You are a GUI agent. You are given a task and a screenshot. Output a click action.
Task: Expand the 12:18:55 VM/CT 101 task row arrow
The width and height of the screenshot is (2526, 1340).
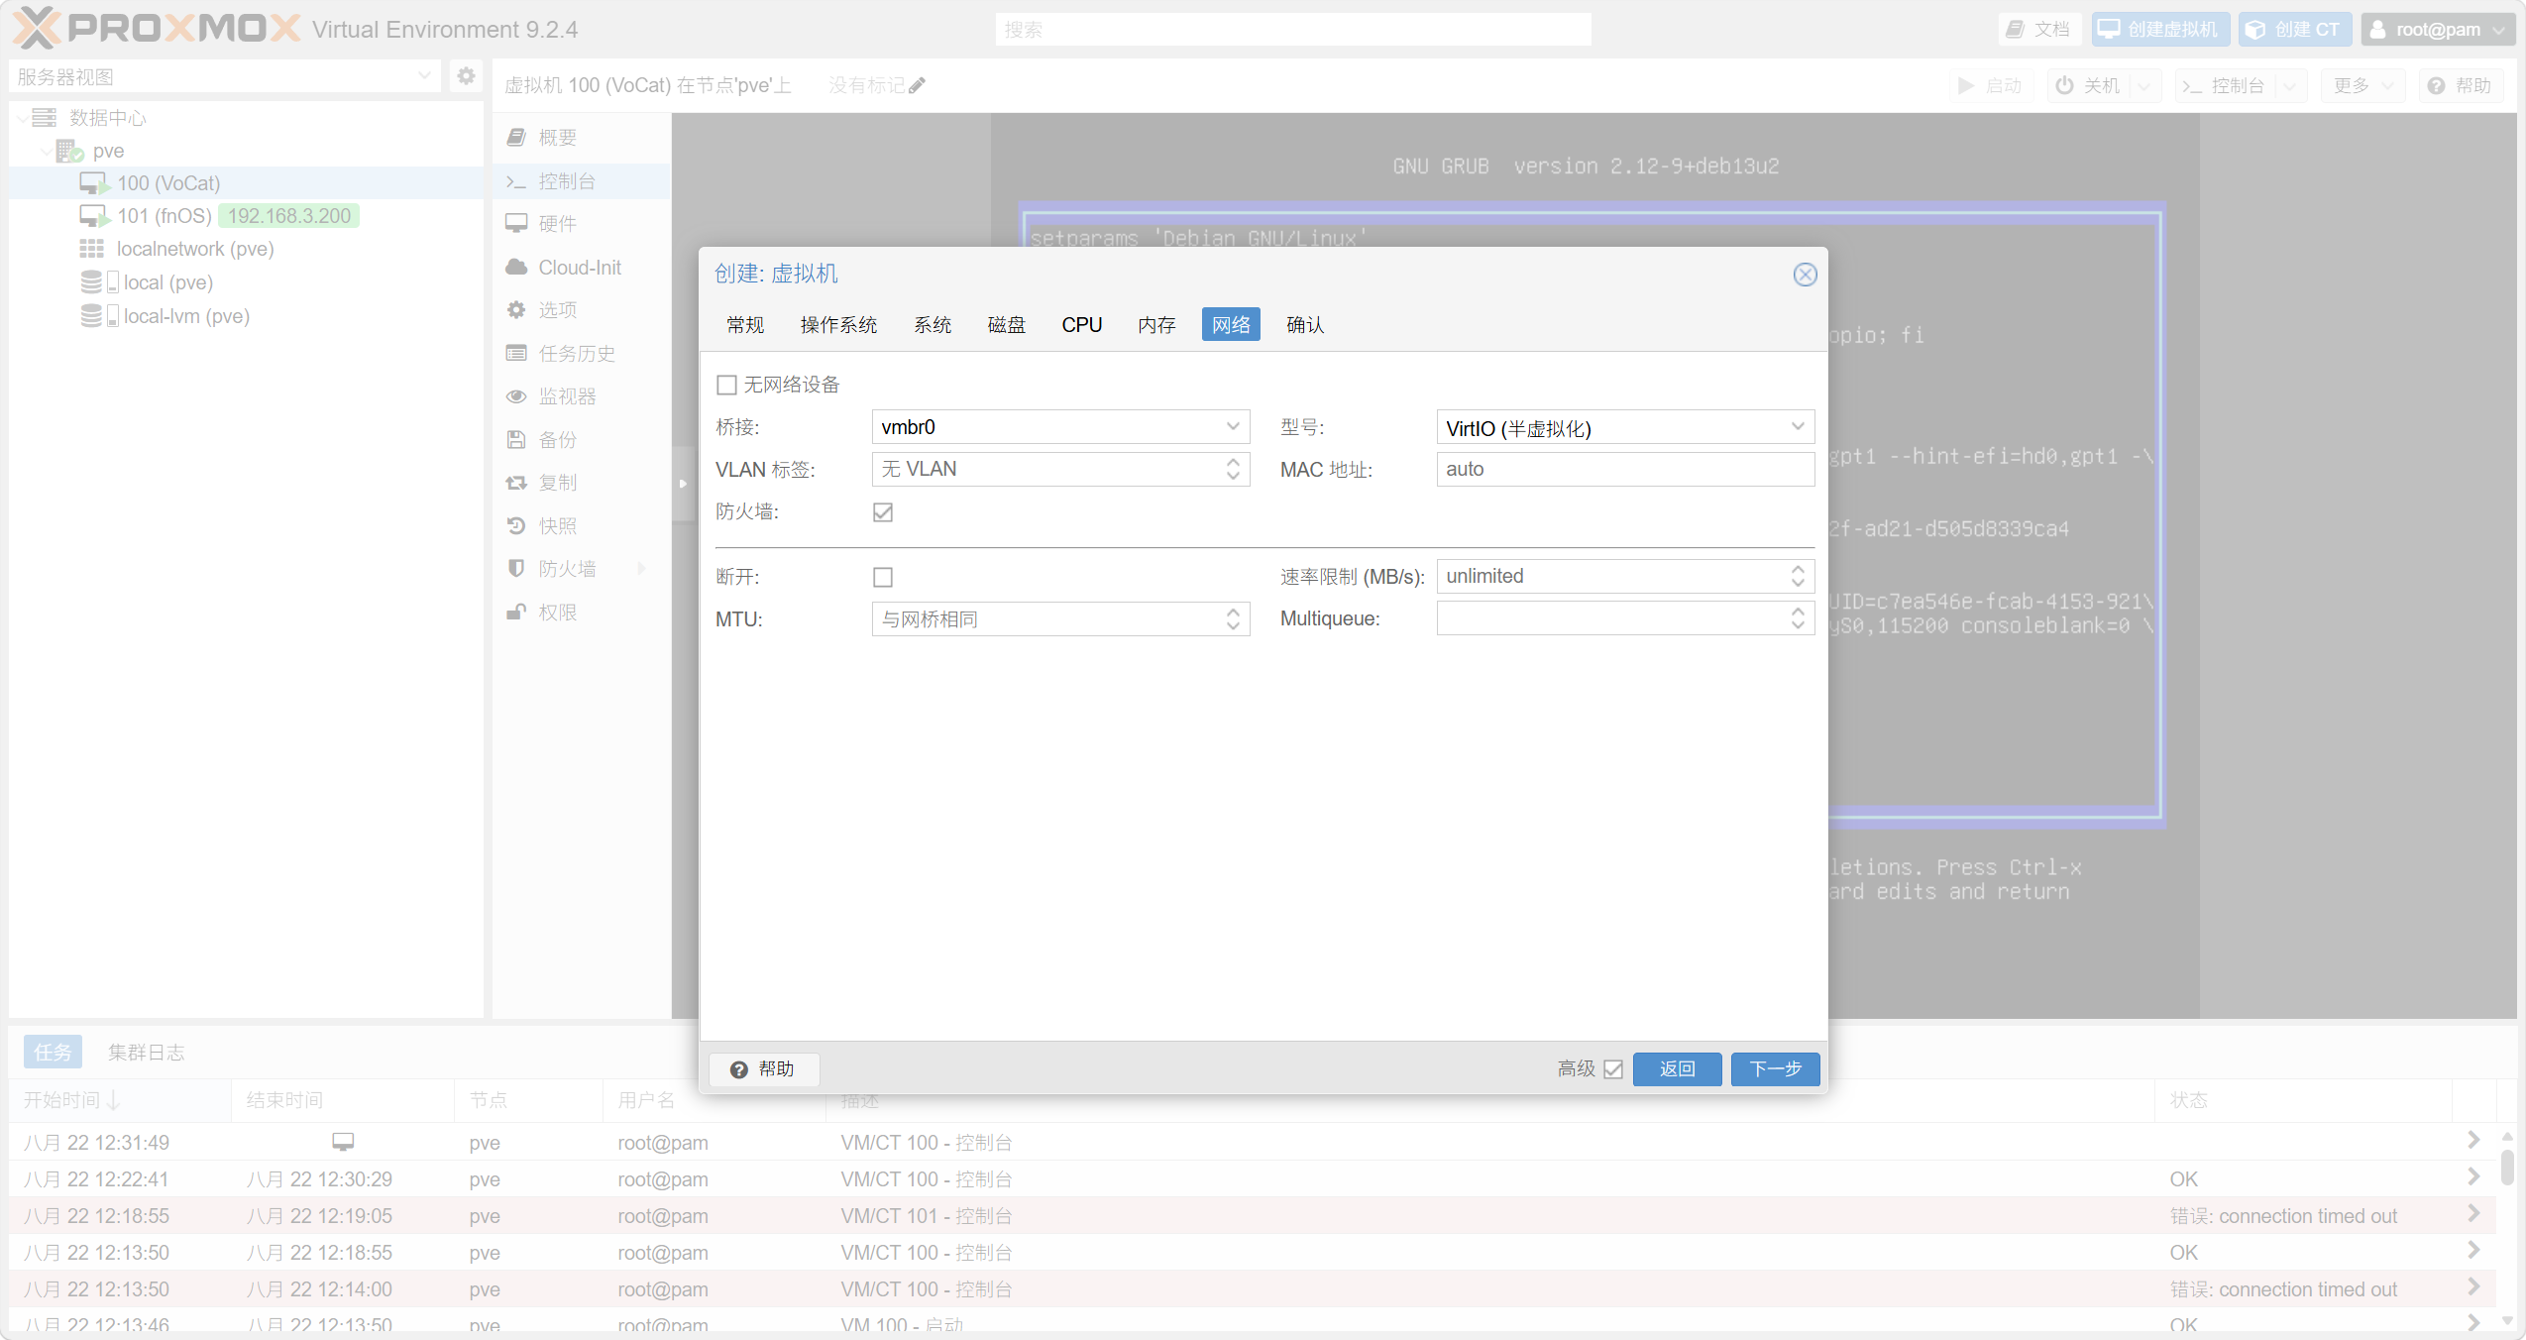[x=2473, y=1214]
